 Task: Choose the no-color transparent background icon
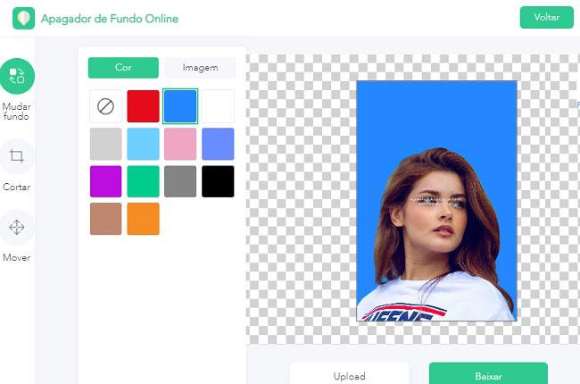pyautogui.click(x=105, y=106)
